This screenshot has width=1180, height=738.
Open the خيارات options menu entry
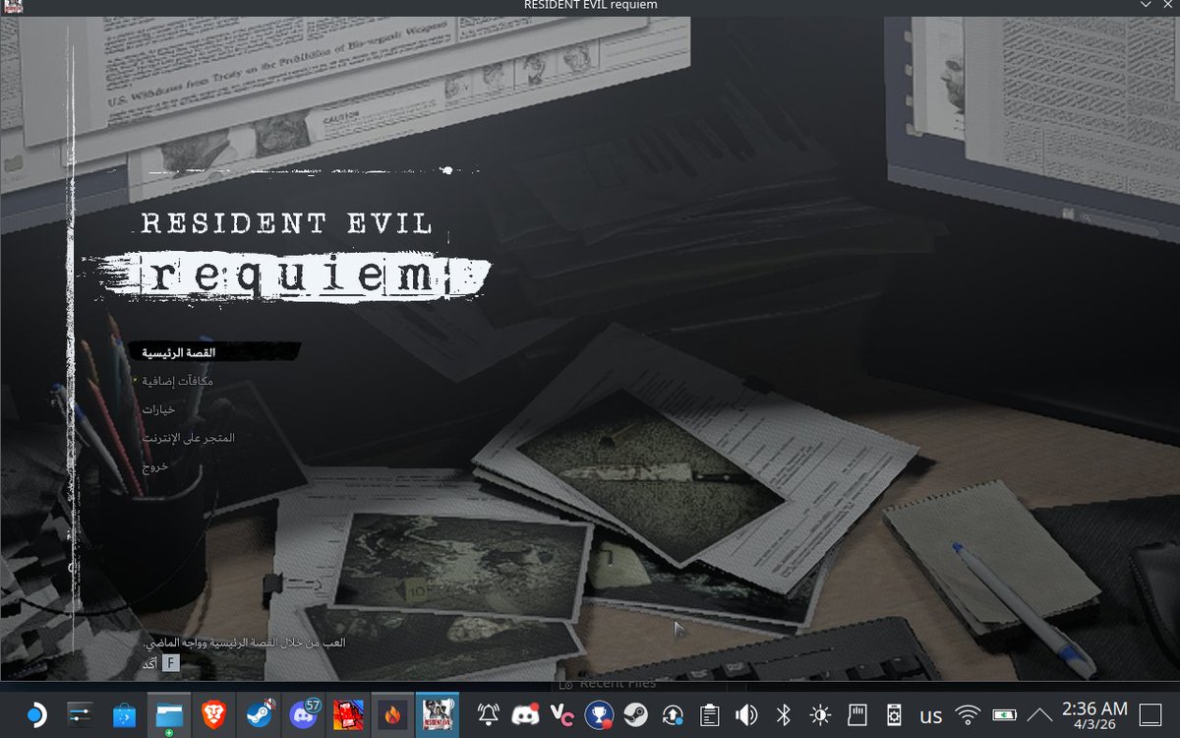(x=157, y=409)
